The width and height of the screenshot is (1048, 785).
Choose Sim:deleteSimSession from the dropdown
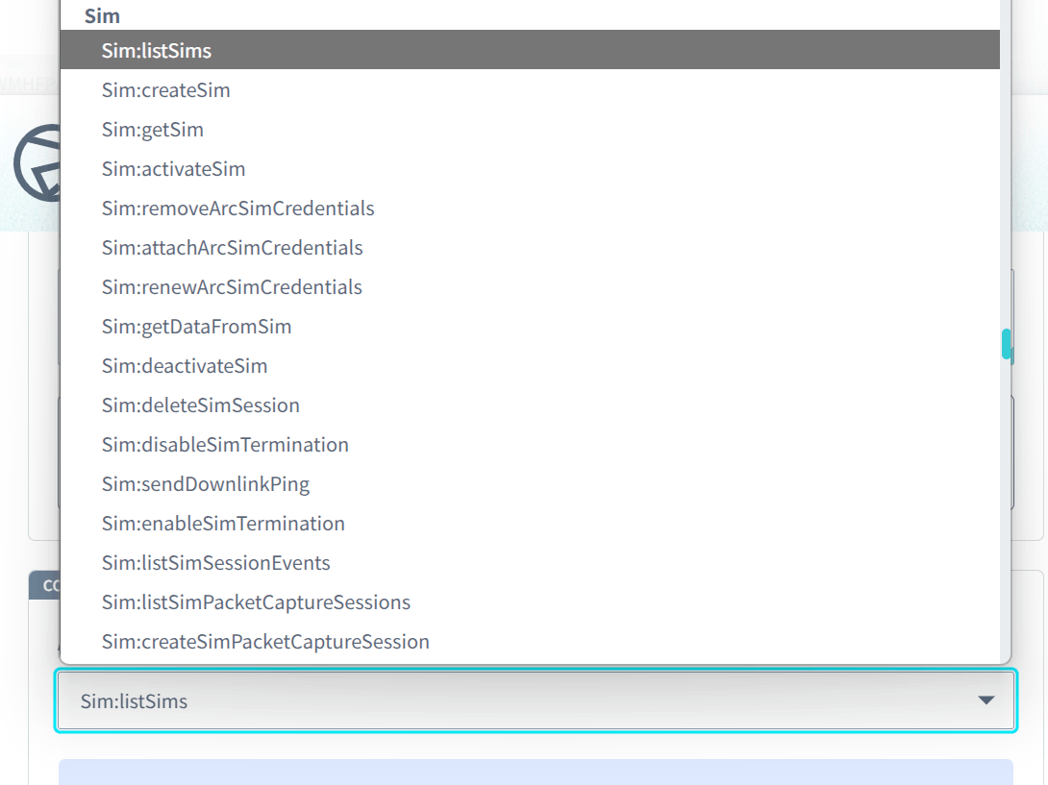[x=201, y=405]
